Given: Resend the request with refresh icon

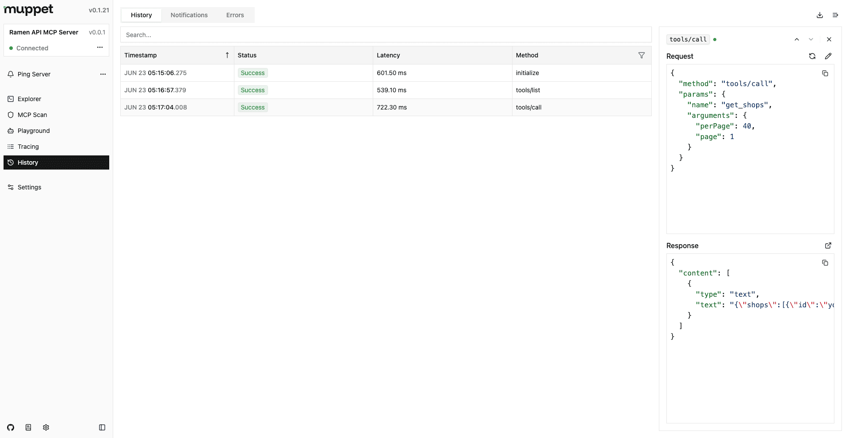Looking at the screenshot, I should (812, 56).
